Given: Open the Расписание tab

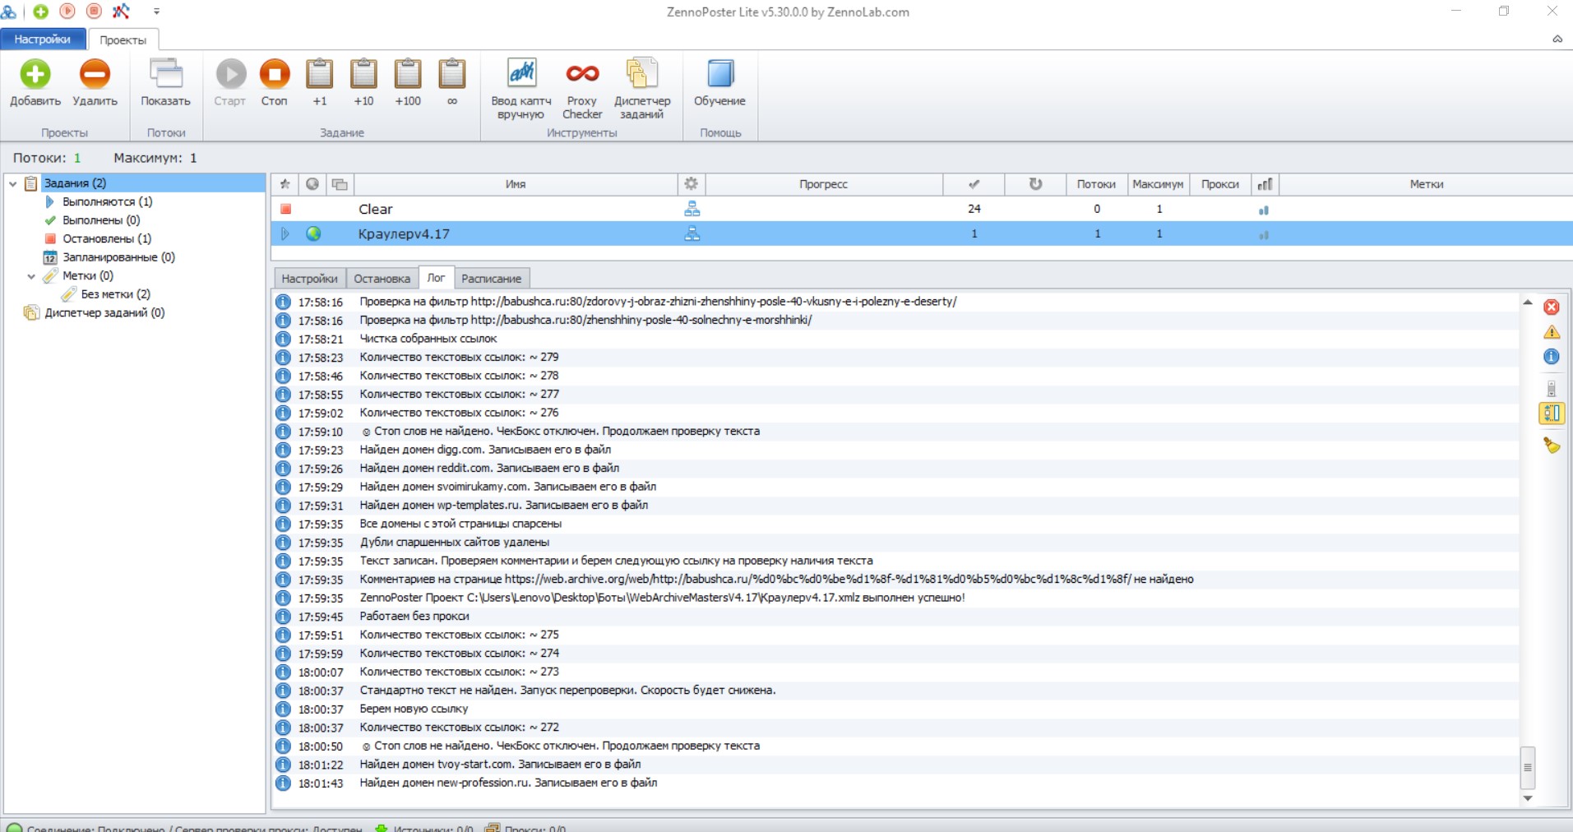Looking at the screenshot, I should pyautogui.click(x=491, y=279).
